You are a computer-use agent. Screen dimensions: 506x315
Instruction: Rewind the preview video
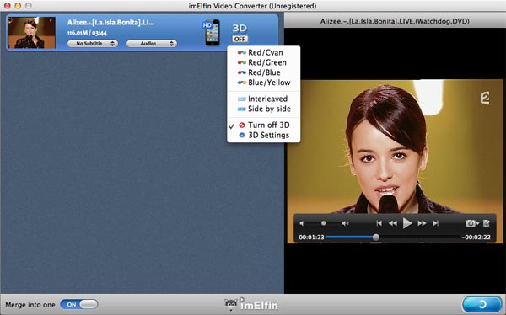click(393, 223)
